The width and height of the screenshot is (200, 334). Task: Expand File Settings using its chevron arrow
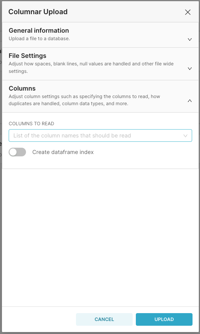tap(189, 69)
